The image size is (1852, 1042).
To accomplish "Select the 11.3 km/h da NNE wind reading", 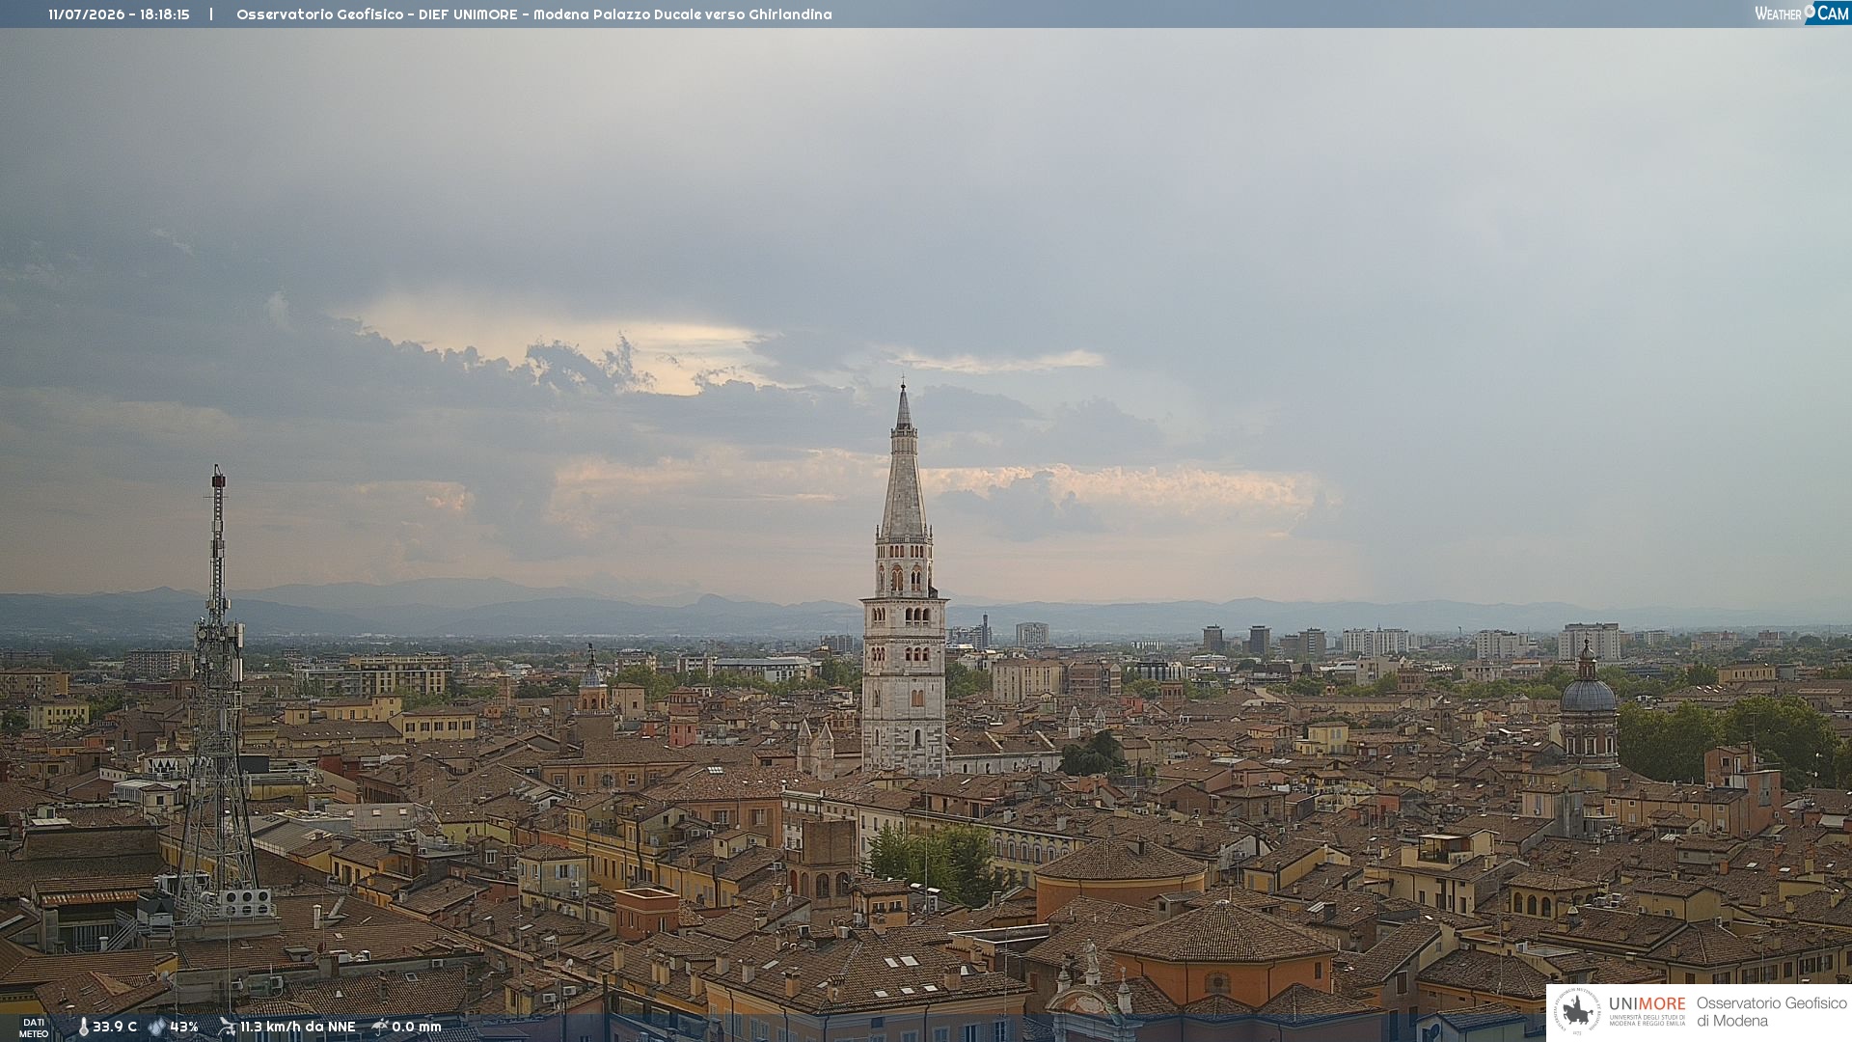I will pyautogui.click(x=297, y=1027).
